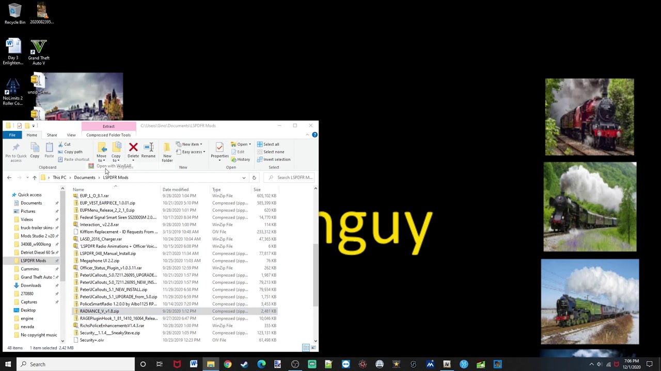This screenshot has width=661, height=371.
Task: Open Google Chrome from taskbar
Action: pos(228,364)
